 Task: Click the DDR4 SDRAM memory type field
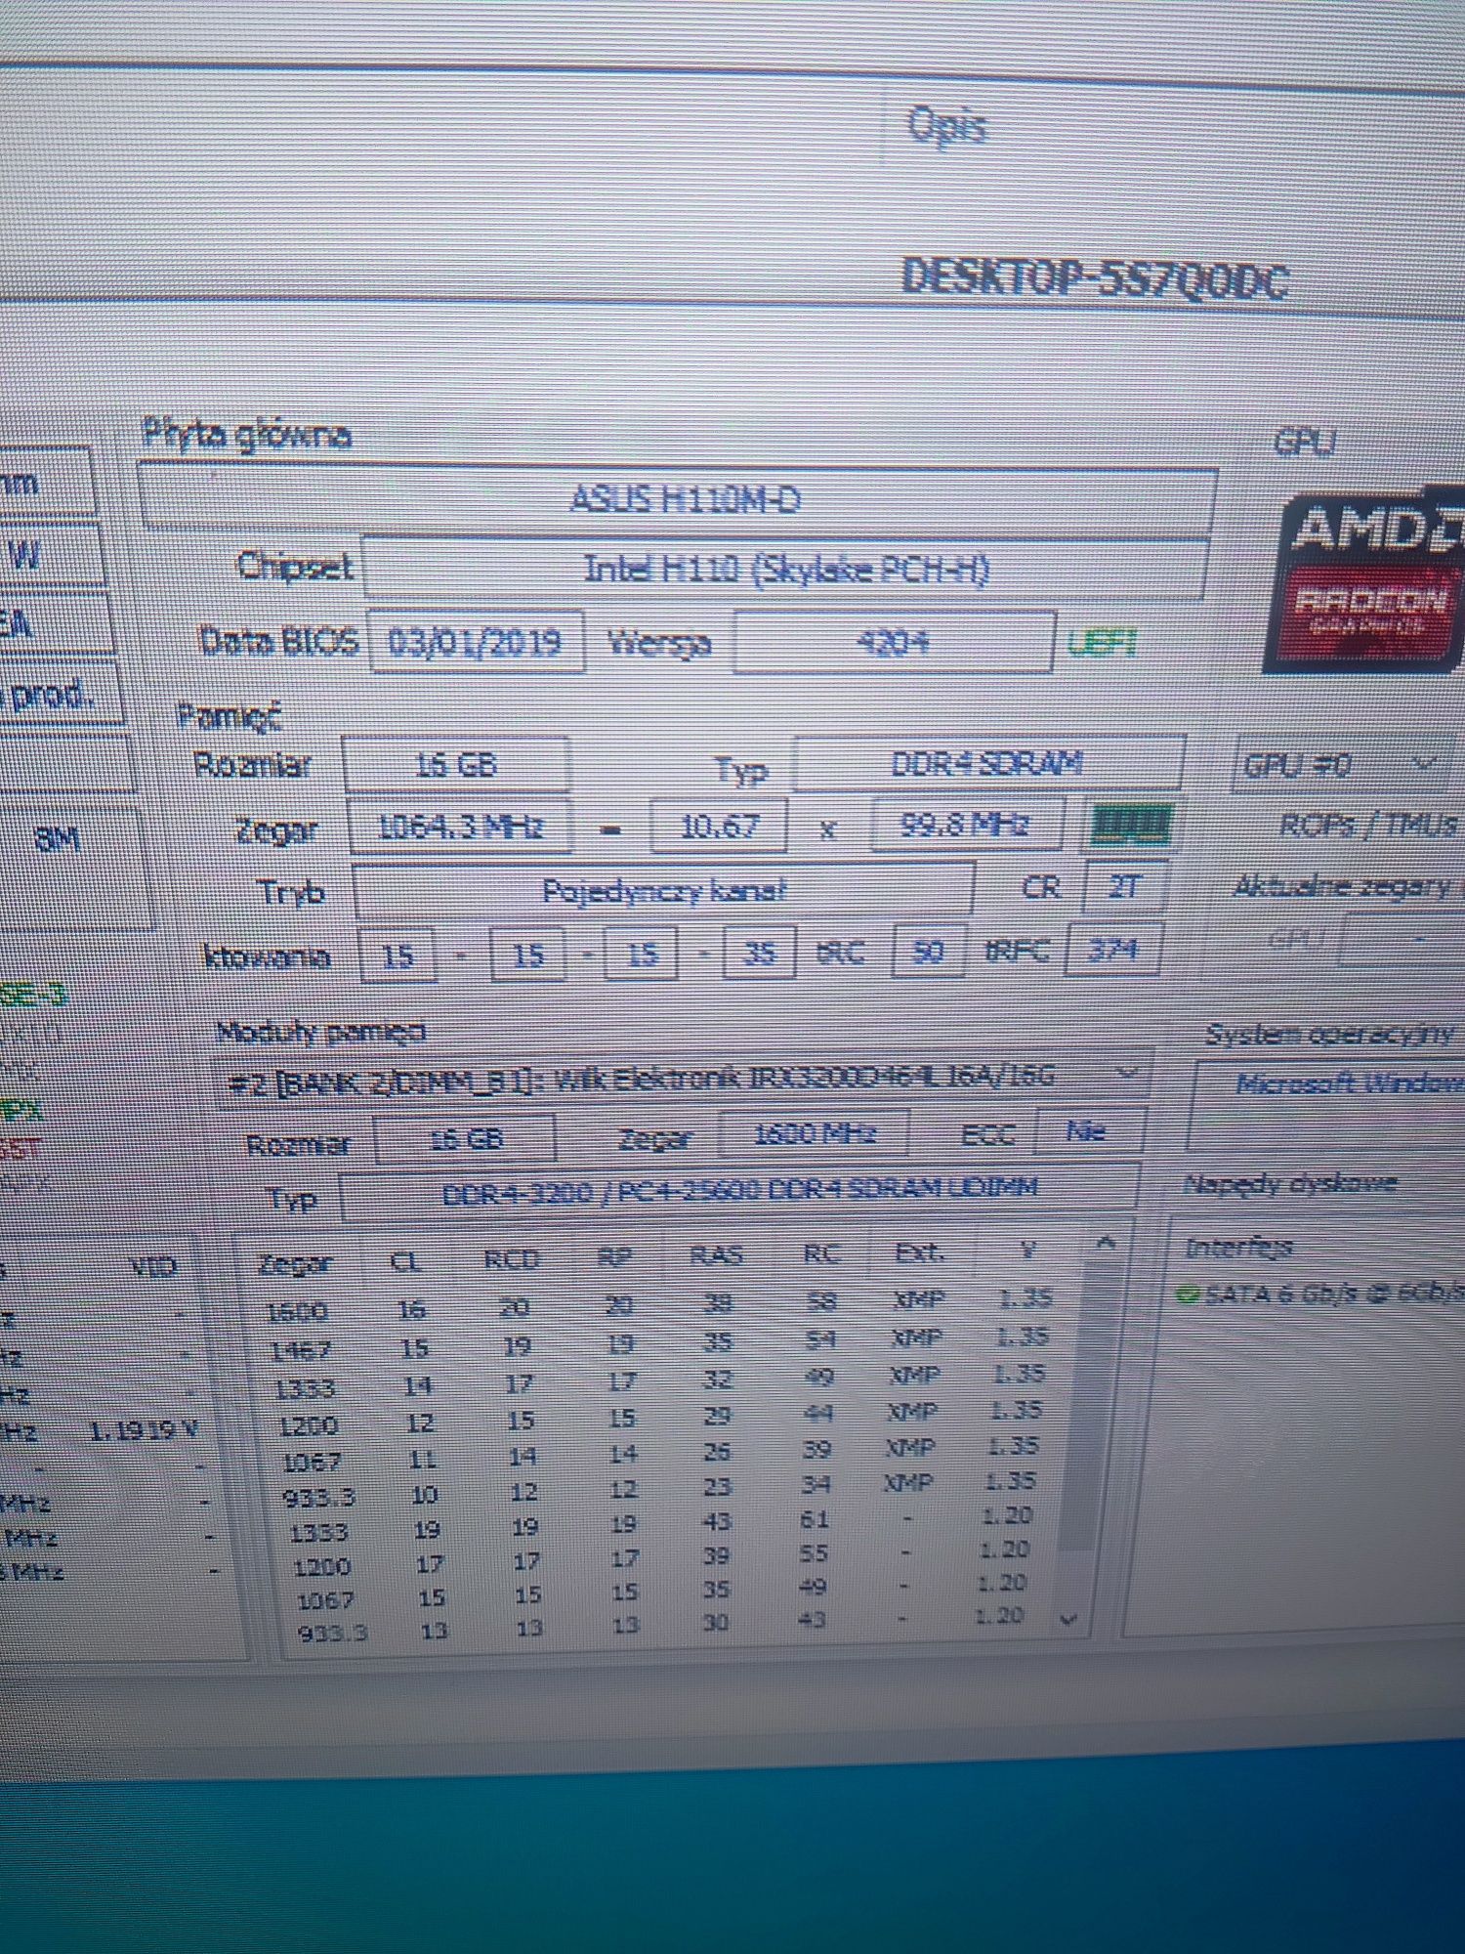tap(988, 763)
